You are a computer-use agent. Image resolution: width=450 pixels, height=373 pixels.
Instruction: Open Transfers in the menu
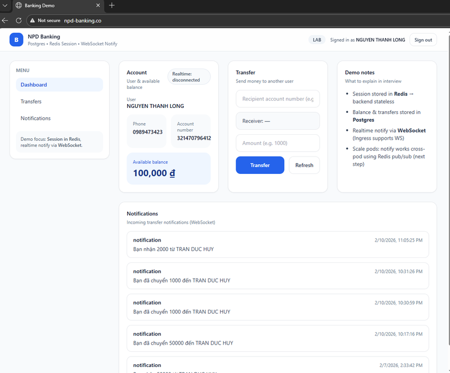tap(59, 101)
